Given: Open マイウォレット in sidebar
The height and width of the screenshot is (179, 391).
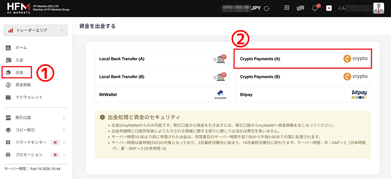Looking at the screenshot, I should click(29, 97).
